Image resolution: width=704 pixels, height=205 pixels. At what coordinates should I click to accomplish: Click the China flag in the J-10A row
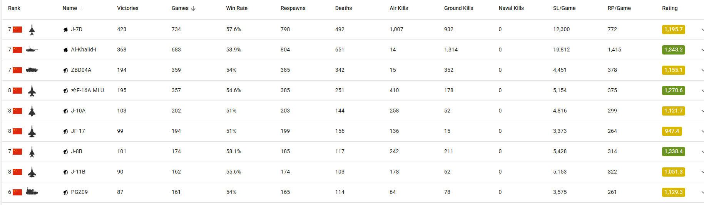pyautogui.click(x=17, y=111)
